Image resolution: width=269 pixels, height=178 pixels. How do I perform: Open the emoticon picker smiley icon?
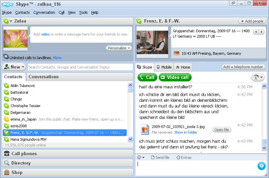pos(139,157)
